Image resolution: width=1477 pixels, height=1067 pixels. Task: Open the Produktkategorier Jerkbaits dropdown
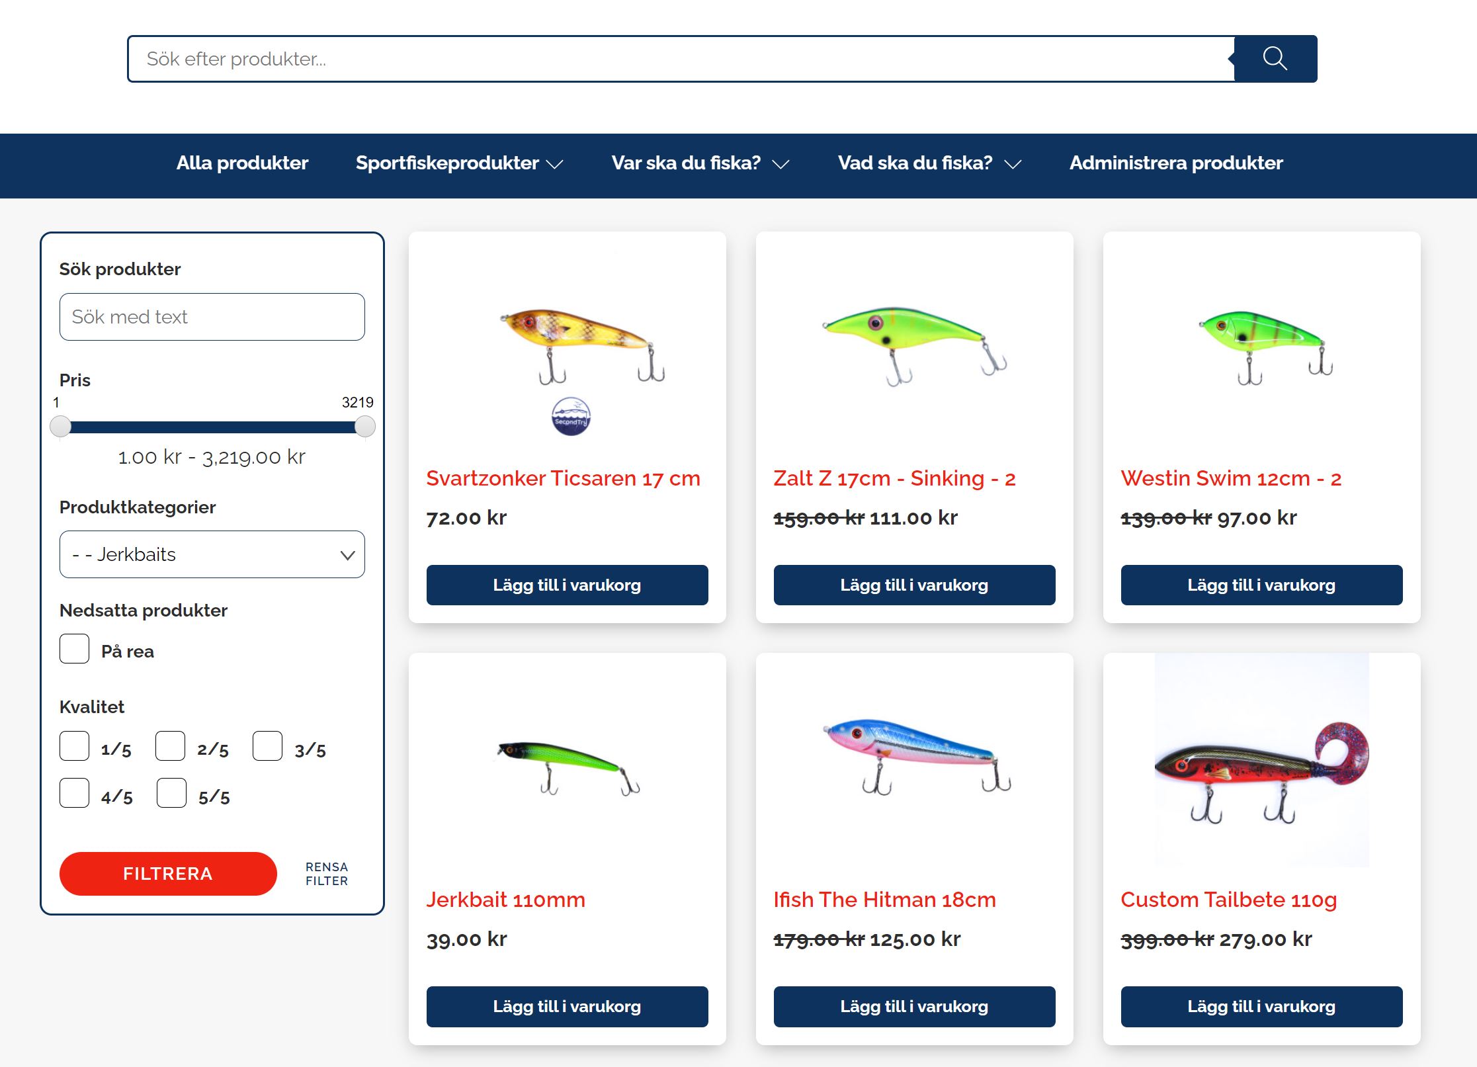212,554
